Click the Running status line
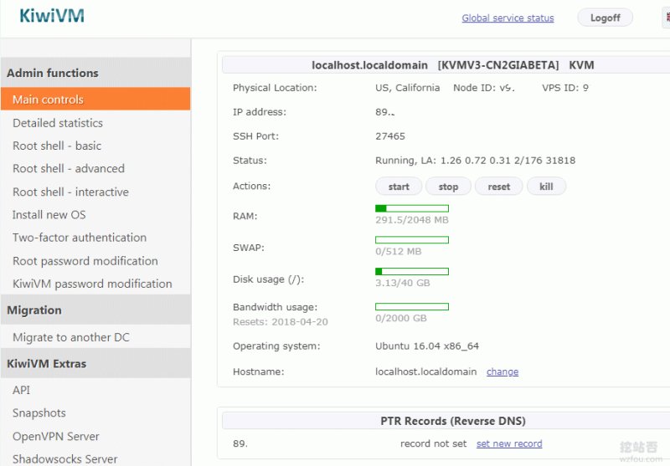Image resolution: width=670 pixels, height=466 pixels. 475,161
